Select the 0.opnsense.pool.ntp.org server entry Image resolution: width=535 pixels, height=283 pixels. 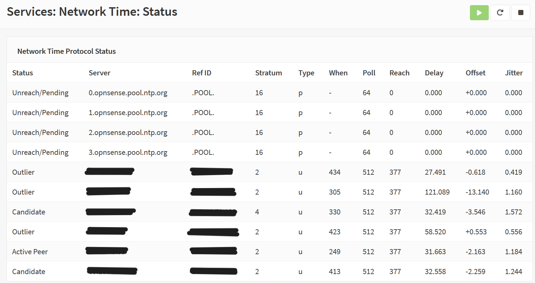128,93
